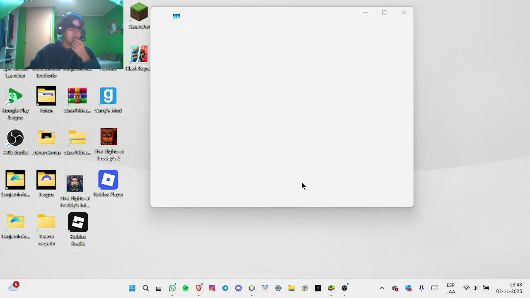
Task: Open Brave browser from the taskbar
Action: [x=199, y=288]
